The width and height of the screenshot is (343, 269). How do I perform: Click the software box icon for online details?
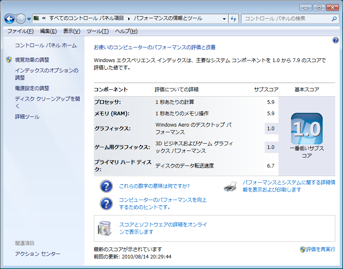pos(104,228)
